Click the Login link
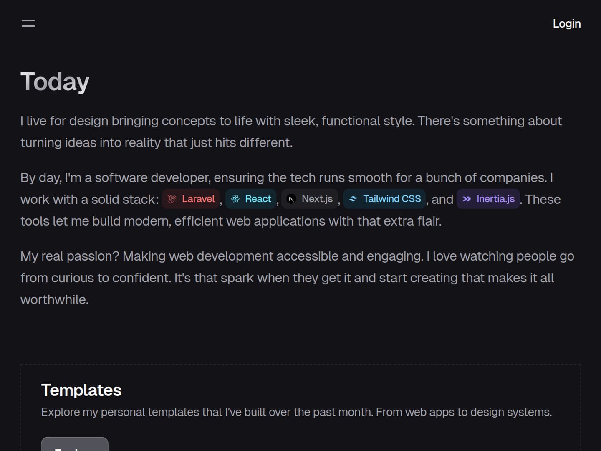The width and height of the screenshot is (601, 451). [x=566, y=24]
